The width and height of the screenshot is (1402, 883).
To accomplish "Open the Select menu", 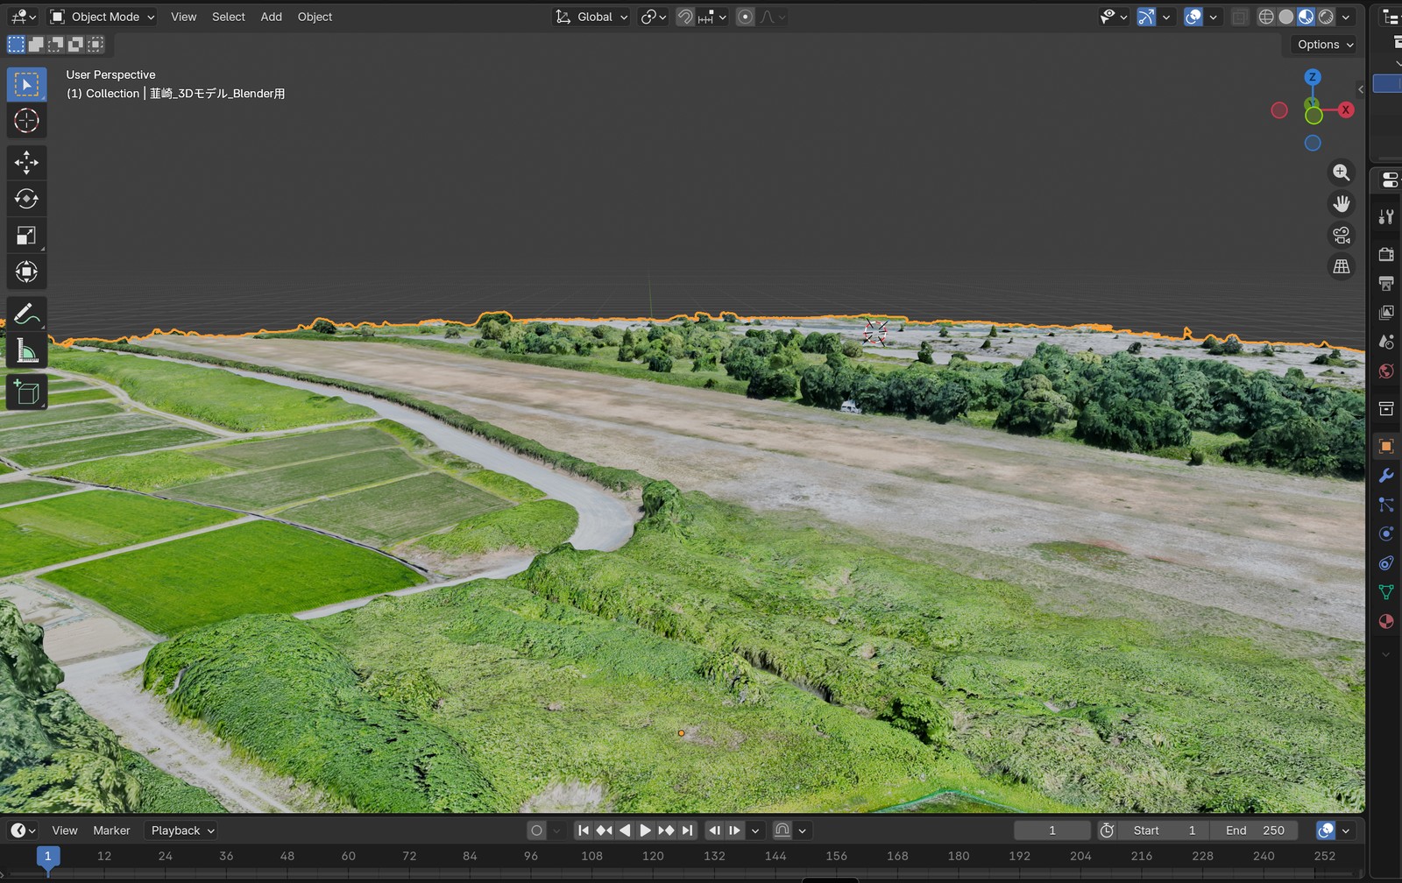I will tap(228, 17).
